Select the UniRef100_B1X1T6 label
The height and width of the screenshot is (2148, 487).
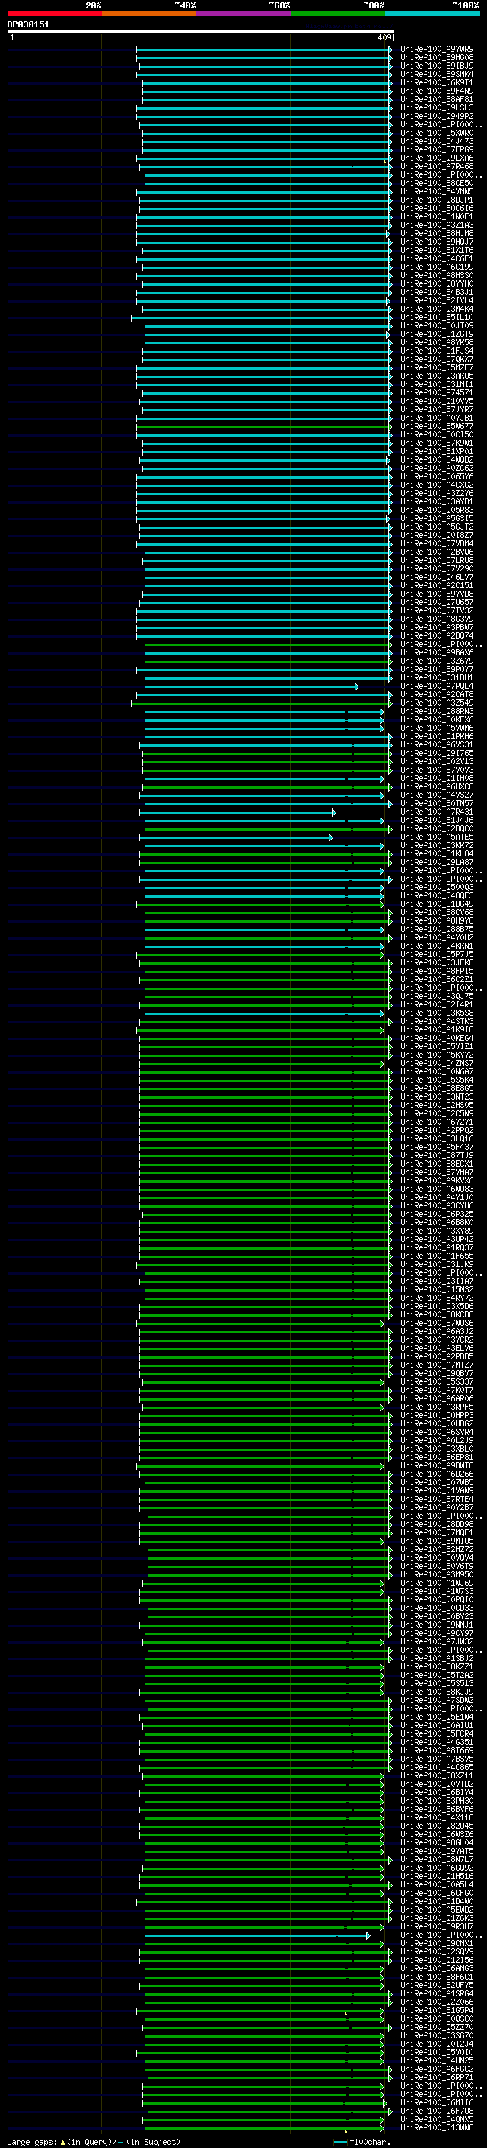point(436,250)
